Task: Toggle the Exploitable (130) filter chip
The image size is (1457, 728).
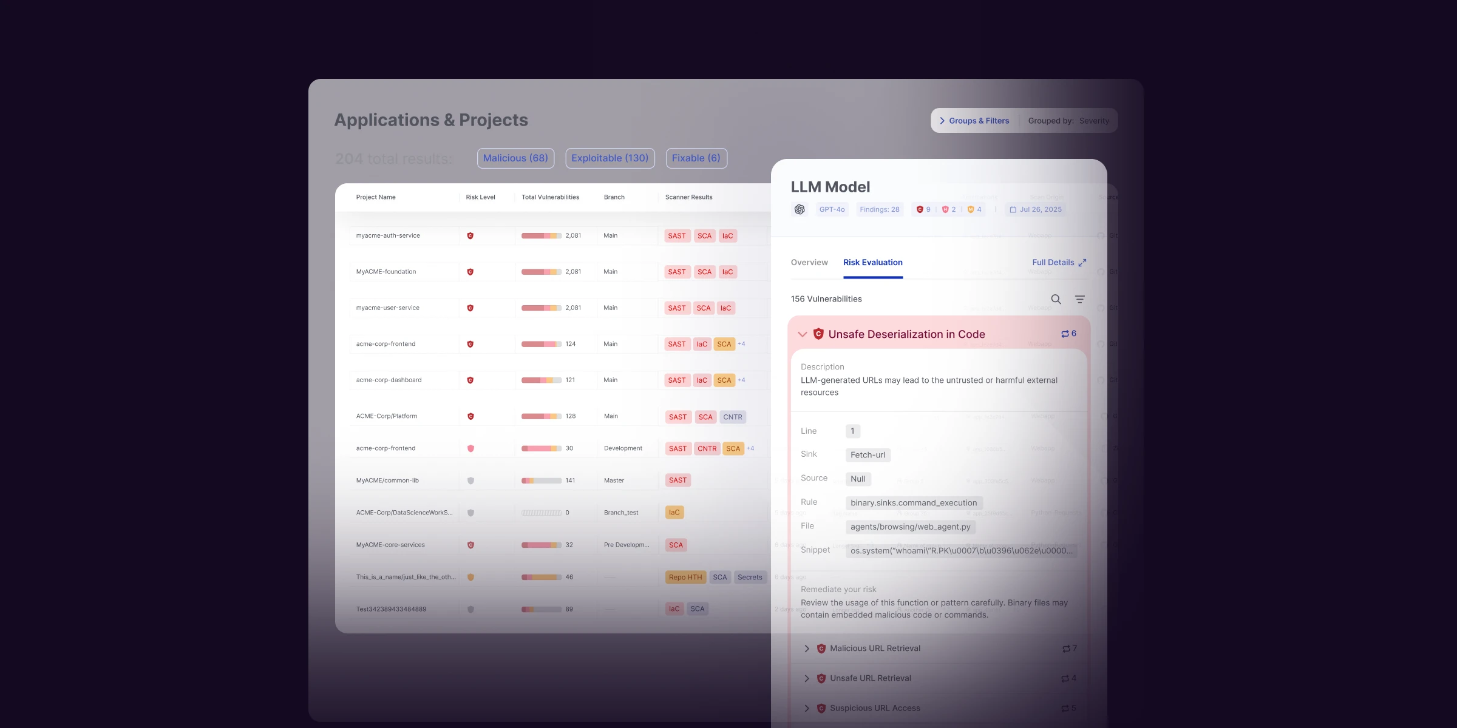Action: (610, 158)
